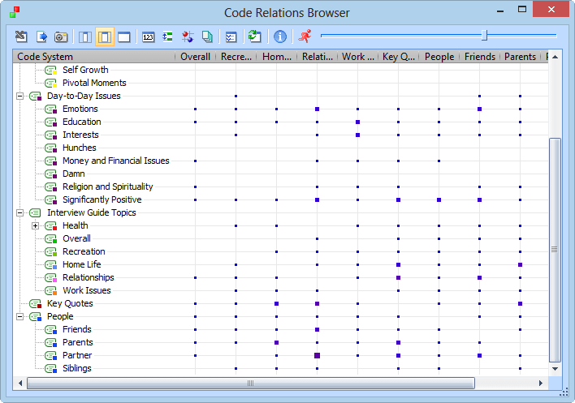Click the code icon beside Home Life
The image size is (575, 403).
coord(51,264)
